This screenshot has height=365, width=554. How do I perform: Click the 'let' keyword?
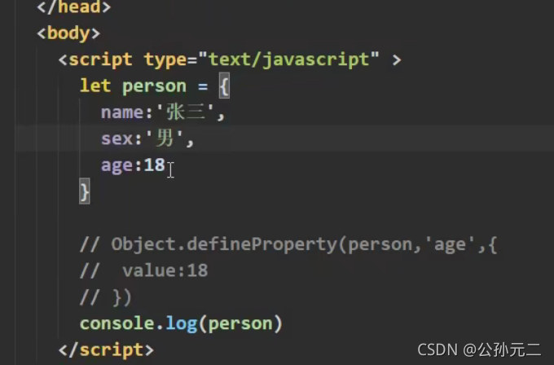95,86
